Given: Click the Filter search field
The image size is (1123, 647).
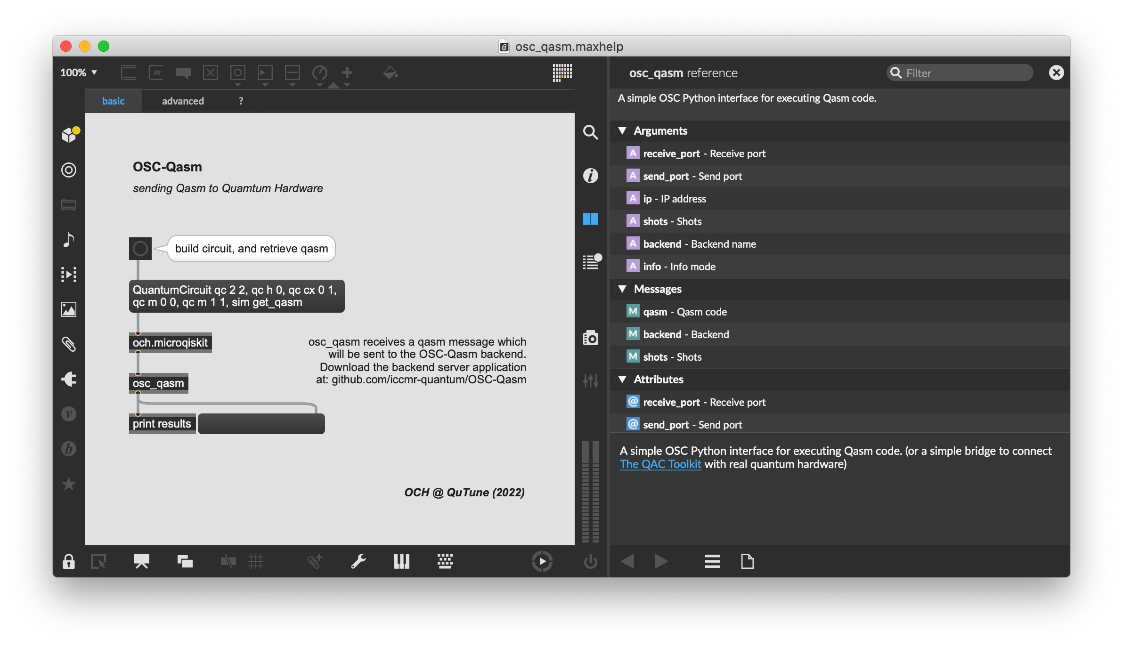Looking at the screenshot, I should pyautogui.click(x=961, y=73).
